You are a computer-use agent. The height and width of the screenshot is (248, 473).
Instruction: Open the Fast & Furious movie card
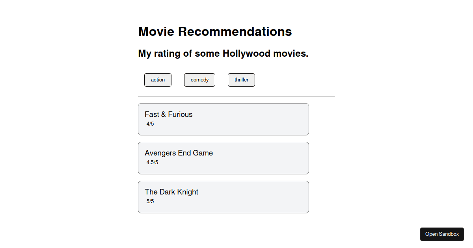click(x=223, y=119)
